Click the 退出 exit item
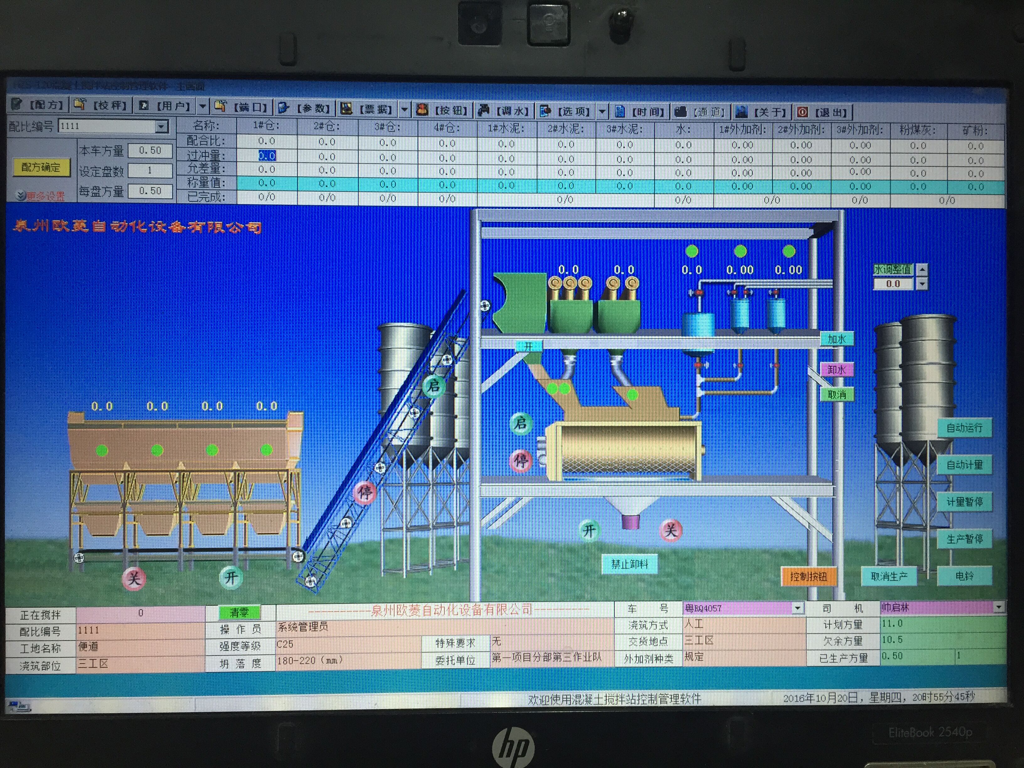 pyautogui.click(x=822, y=112)
